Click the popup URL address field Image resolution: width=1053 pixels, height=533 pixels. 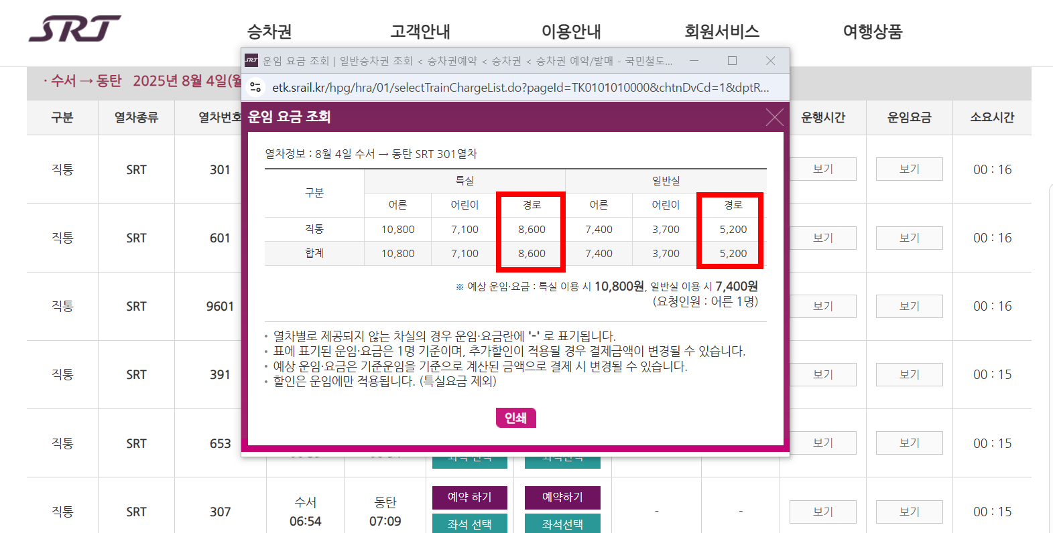click(520, 88)
